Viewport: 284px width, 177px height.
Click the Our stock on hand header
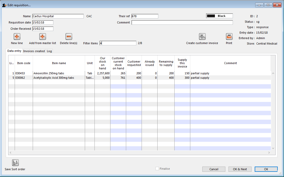point(103,63)
